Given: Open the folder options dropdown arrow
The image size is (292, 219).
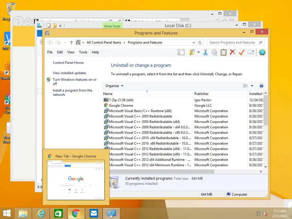Looking at the screenshot, I should (198, 52).
